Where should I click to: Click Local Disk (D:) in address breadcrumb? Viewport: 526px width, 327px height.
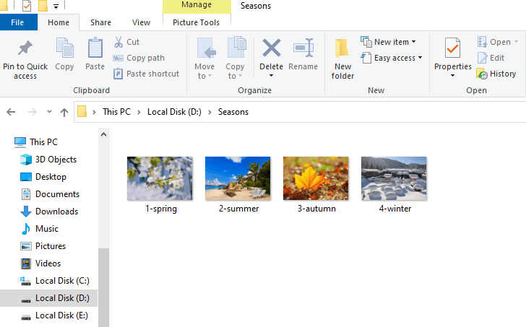pyautogui.click(x=174, y=112)
